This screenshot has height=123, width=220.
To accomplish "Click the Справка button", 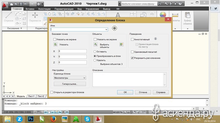I will (x=161, y=92).
